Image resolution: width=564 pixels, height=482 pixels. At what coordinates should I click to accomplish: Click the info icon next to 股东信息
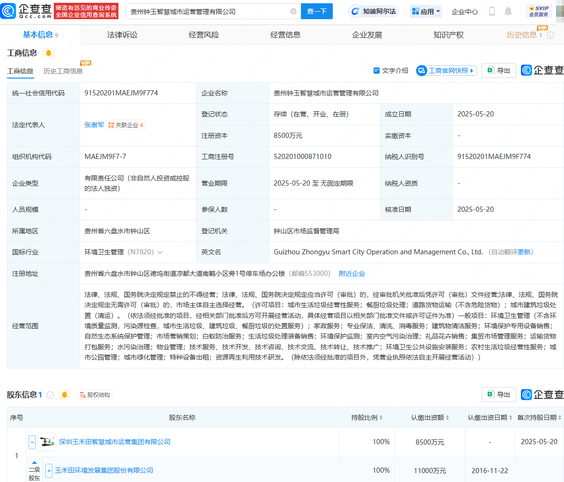click(50, 395)
